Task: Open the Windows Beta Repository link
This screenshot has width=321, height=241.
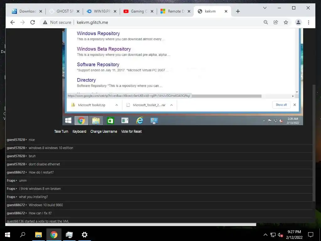Action: point(104,49)
